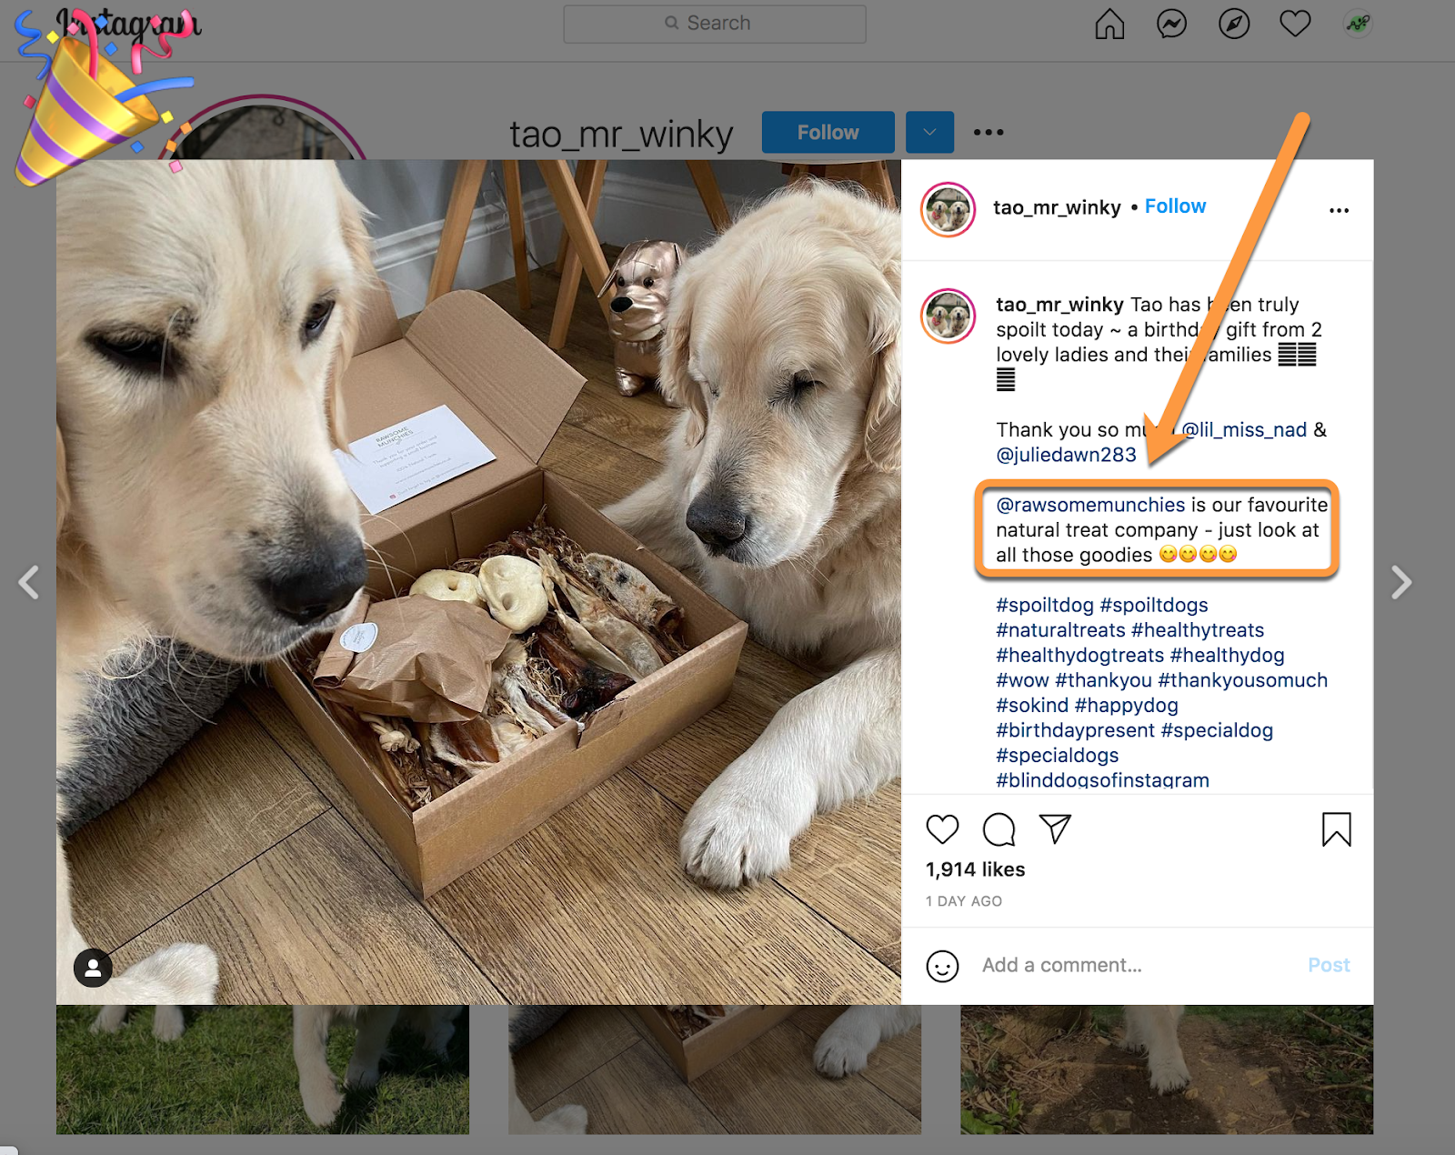This screenshot has height=1155, width=1455.
Task: Open @rawsomemunchies mention link
Action: (1090, 505)
